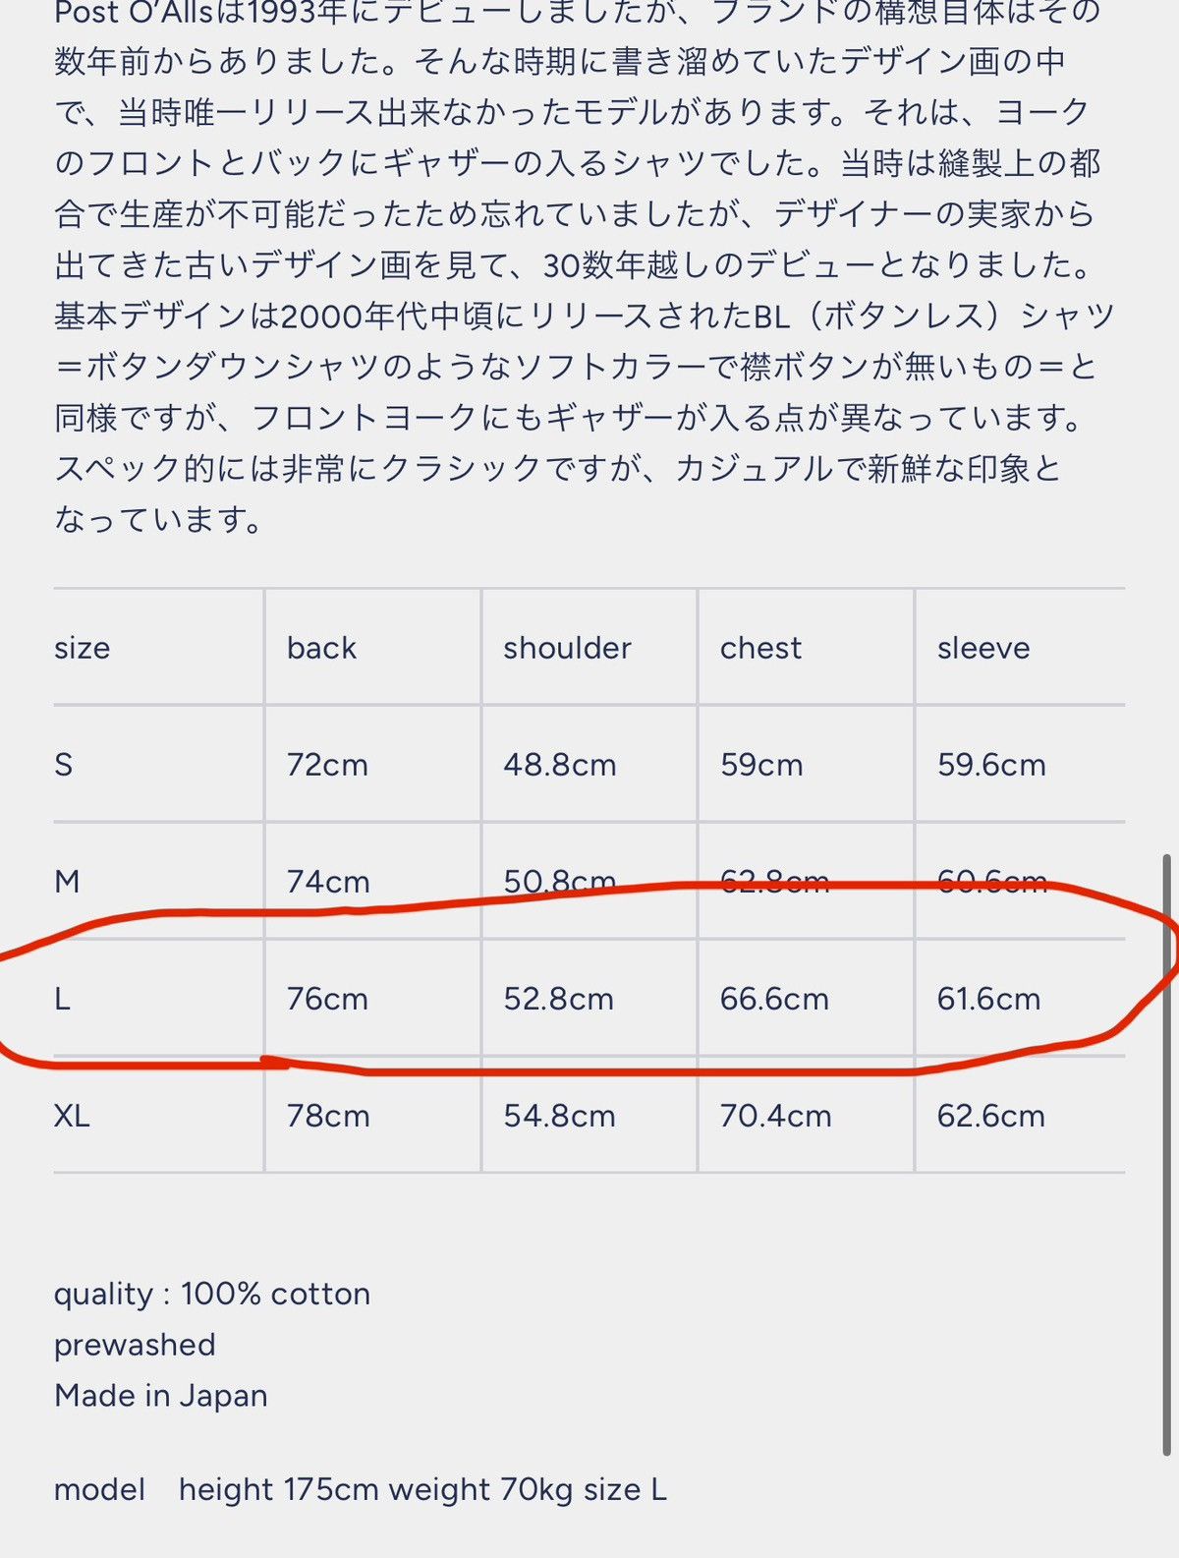The height and width of the screenshot is (1558, 1179).
Task: Select the size S row label
Action: tap(63, 765)
